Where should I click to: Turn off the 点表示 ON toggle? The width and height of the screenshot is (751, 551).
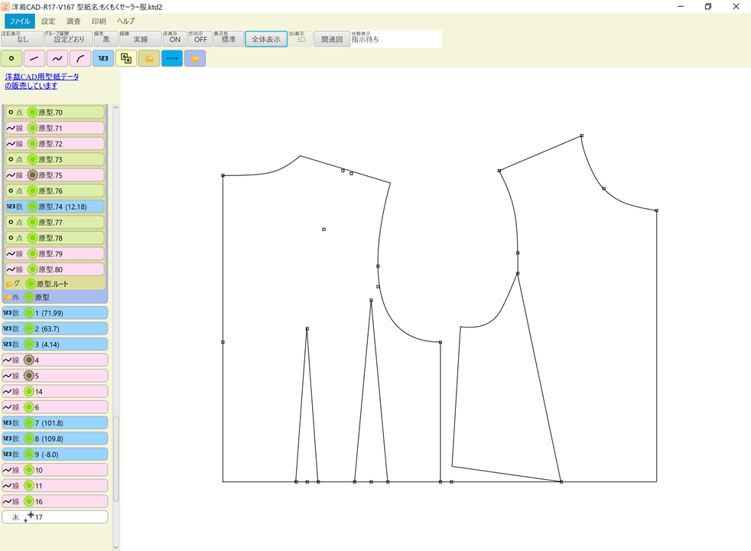tap(173, 38)
